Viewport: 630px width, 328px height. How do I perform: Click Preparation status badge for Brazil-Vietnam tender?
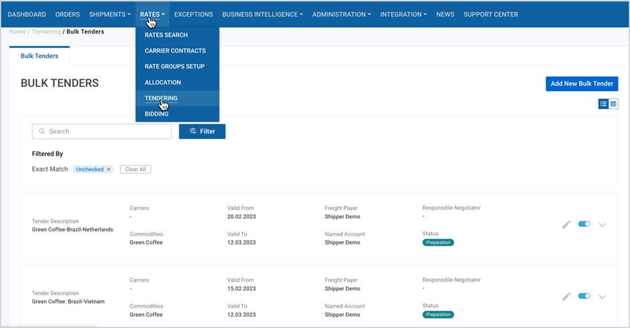[x=438, y=315]
